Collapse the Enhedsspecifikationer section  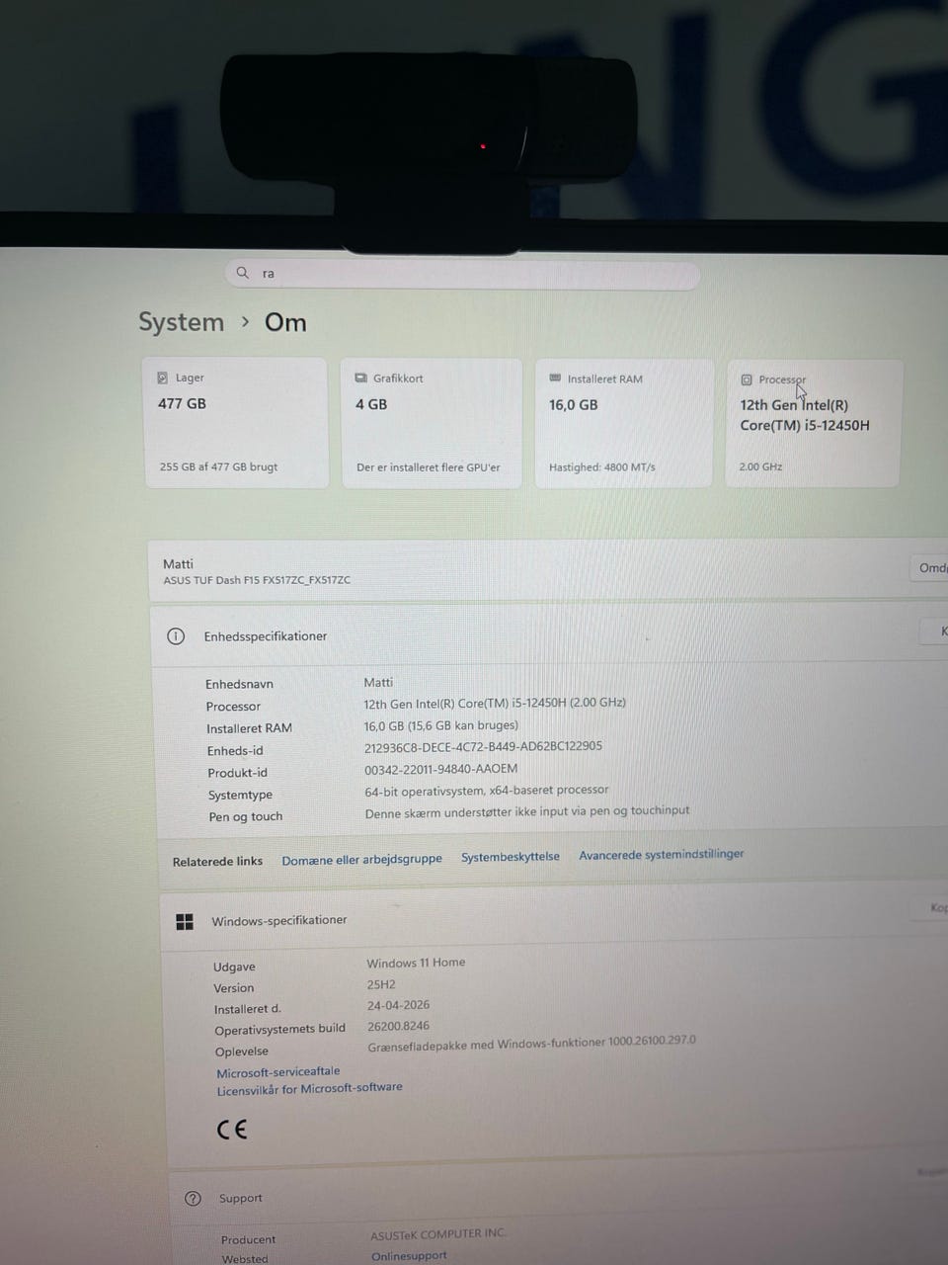[548, 635]
